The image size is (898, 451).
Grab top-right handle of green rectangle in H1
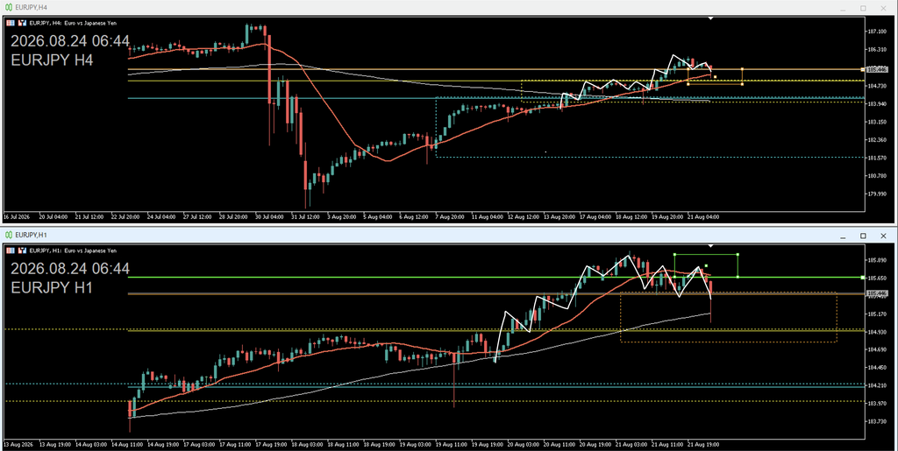tap(737, 254)
